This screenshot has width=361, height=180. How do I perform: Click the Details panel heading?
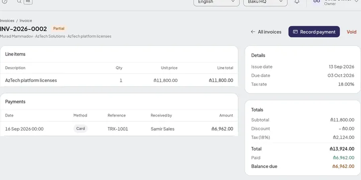coord(258,55)
